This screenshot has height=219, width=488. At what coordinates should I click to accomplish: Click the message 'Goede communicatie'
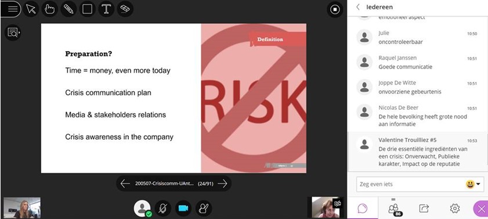pos(405,67)
